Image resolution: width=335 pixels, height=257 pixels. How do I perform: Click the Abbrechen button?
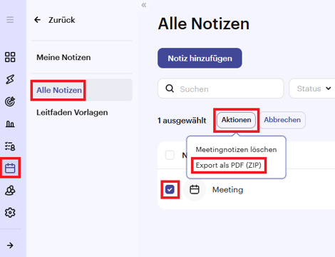[x=282, y=120]
